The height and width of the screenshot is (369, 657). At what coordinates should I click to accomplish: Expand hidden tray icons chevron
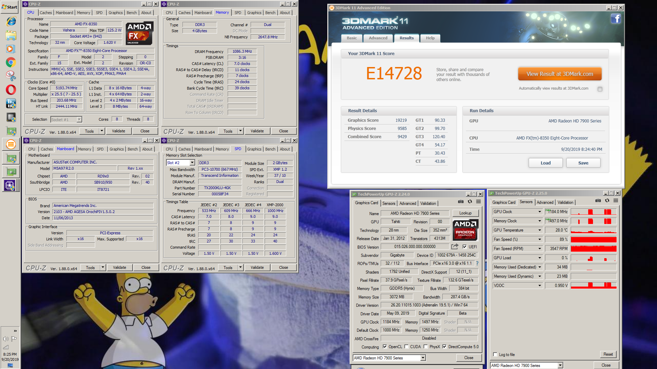coord(15,331)
